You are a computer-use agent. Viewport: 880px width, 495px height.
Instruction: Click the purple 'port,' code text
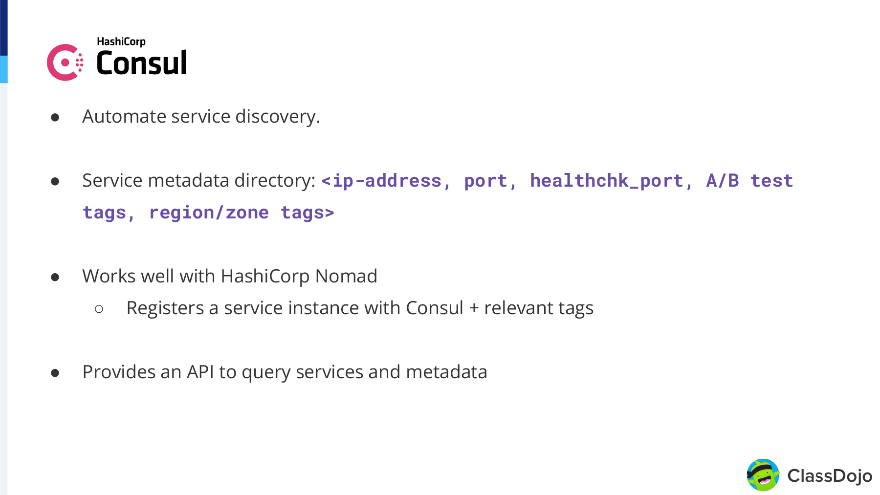490,181
